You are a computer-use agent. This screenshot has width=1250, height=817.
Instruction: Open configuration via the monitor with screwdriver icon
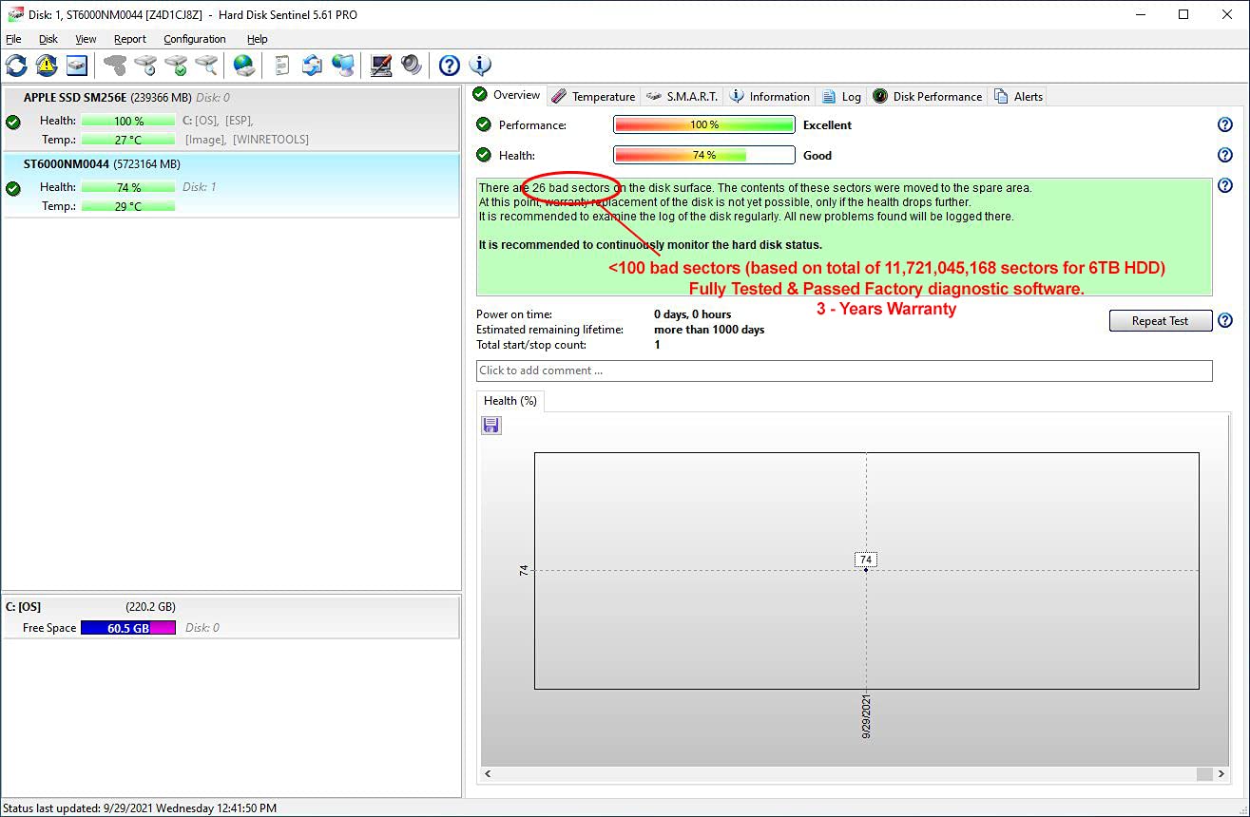tap(381, 66)
